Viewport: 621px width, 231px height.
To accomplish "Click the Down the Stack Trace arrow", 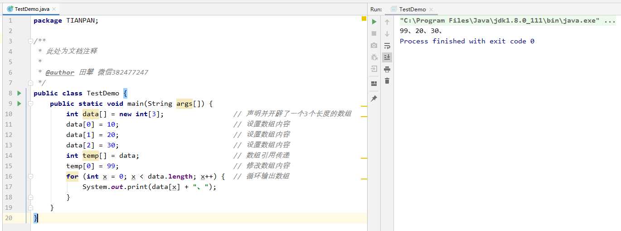I will tap(387, 34).
